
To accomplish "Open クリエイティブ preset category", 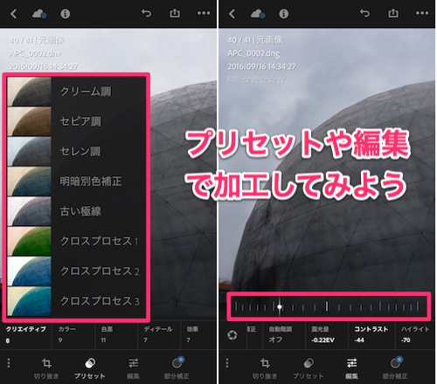I will click(26, 334).
